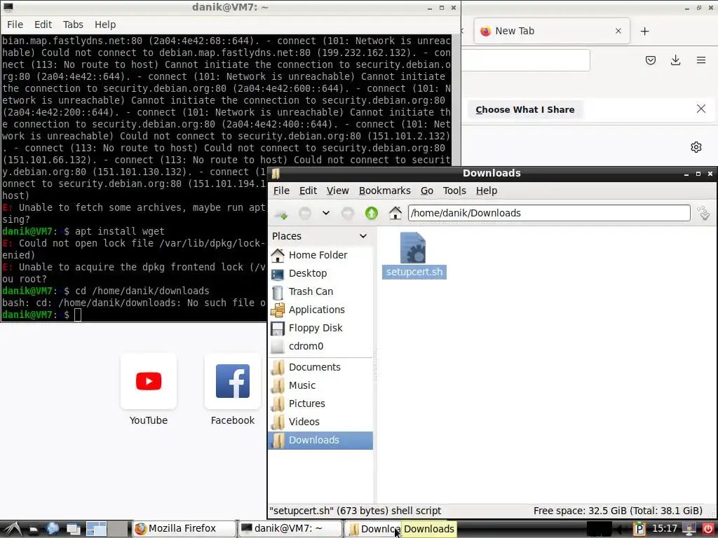Image resolution: width=718 pixels, height=538 pixels.
Task: Click the Choose What I Share link
Action: [524, 110]
